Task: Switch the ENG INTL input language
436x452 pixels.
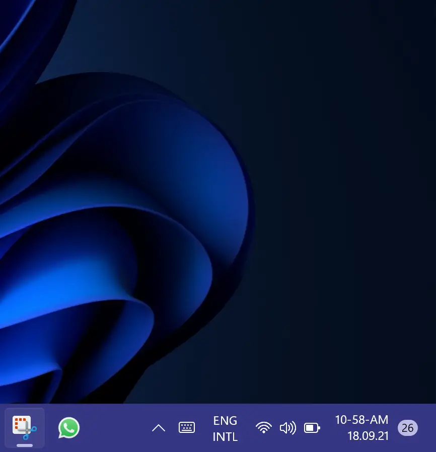Action: click(x=225, y=428)
